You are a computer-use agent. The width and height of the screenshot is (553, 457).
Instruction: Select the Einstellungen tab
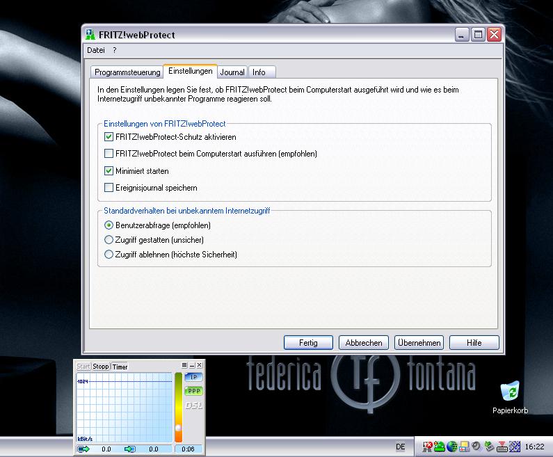pyautogui.click(x=191, y=71)
